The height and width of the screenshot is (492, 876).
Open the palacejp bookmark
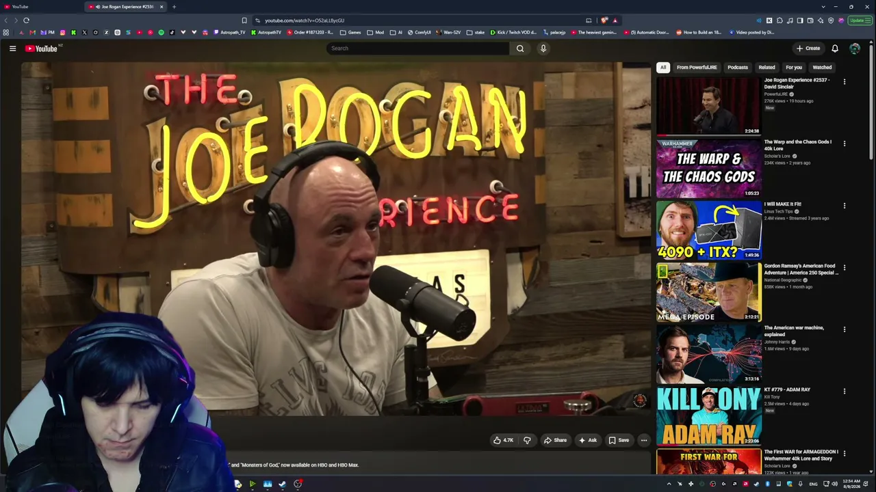click(x=553, y=32)
